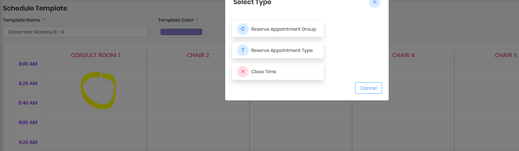Click the 8:00 AM time label

pos(28,64)
